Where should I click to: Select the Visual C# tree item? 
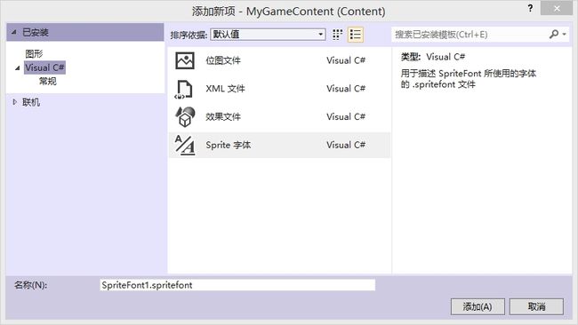(x=44, y=67)
